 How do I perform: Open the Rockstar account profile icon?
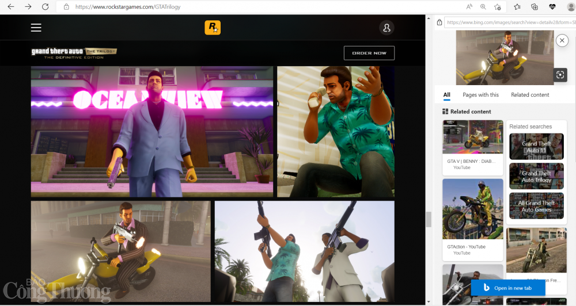[386, 28]
